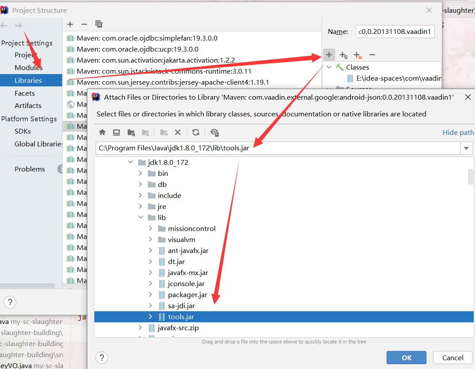Click the Copy icon in the Project Structure toolbar

[99, 24]
